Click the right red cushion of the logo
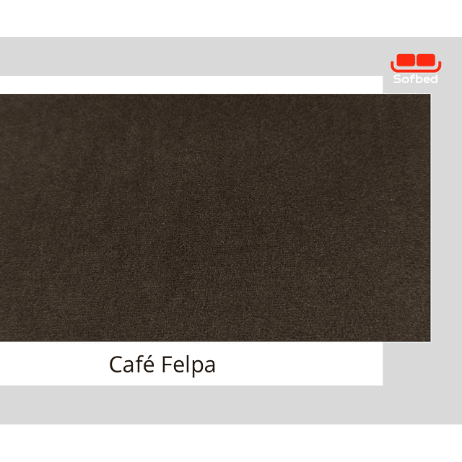 pos(426,60)
